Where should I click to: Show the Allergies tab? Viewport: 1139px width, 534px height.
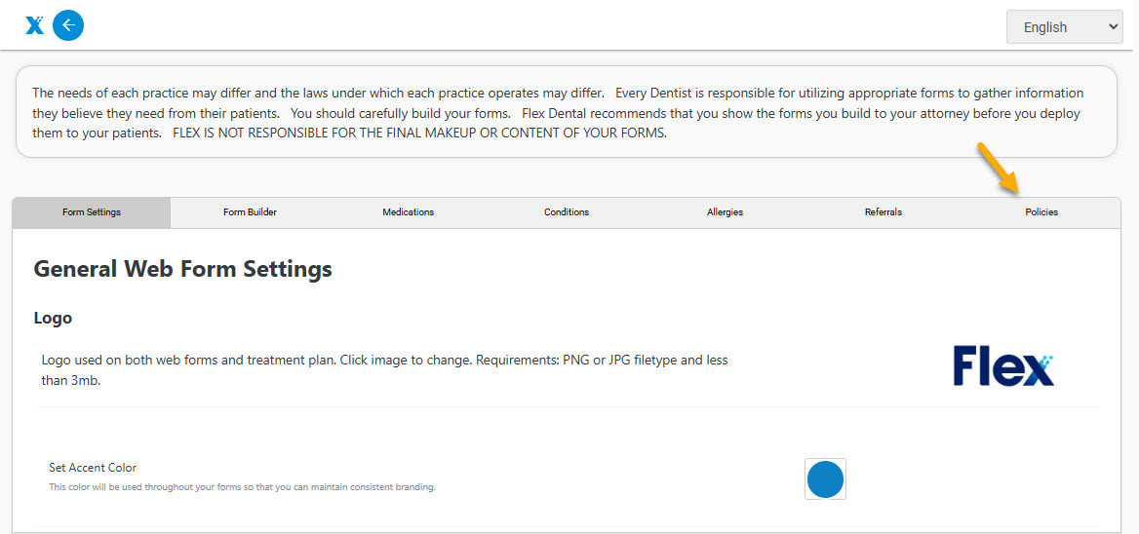point(725,212)
